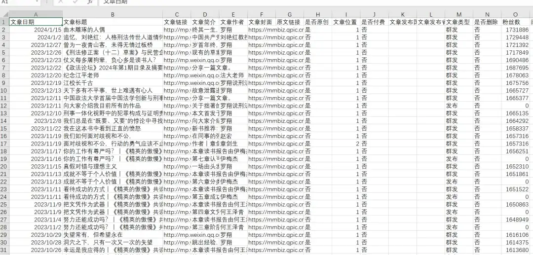Image resolution: width=533 pixels, height=255 pixels.
Task: Click the title cell 真假对错与理想主义
Action: pos(113,166)
